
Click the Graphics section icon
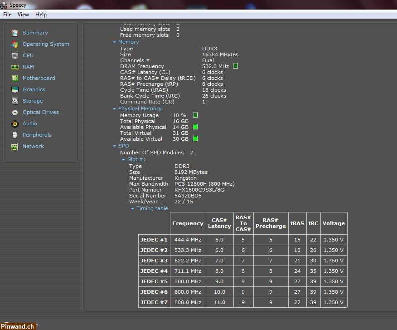pyautogui.click(x=15, y=89)
